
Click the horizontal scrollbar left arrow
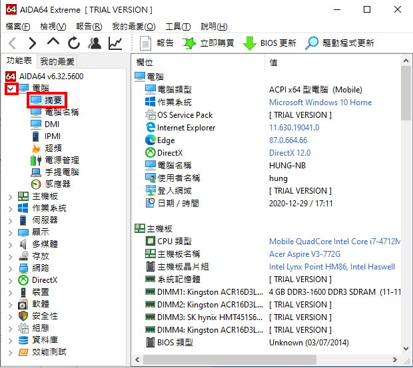137,359
